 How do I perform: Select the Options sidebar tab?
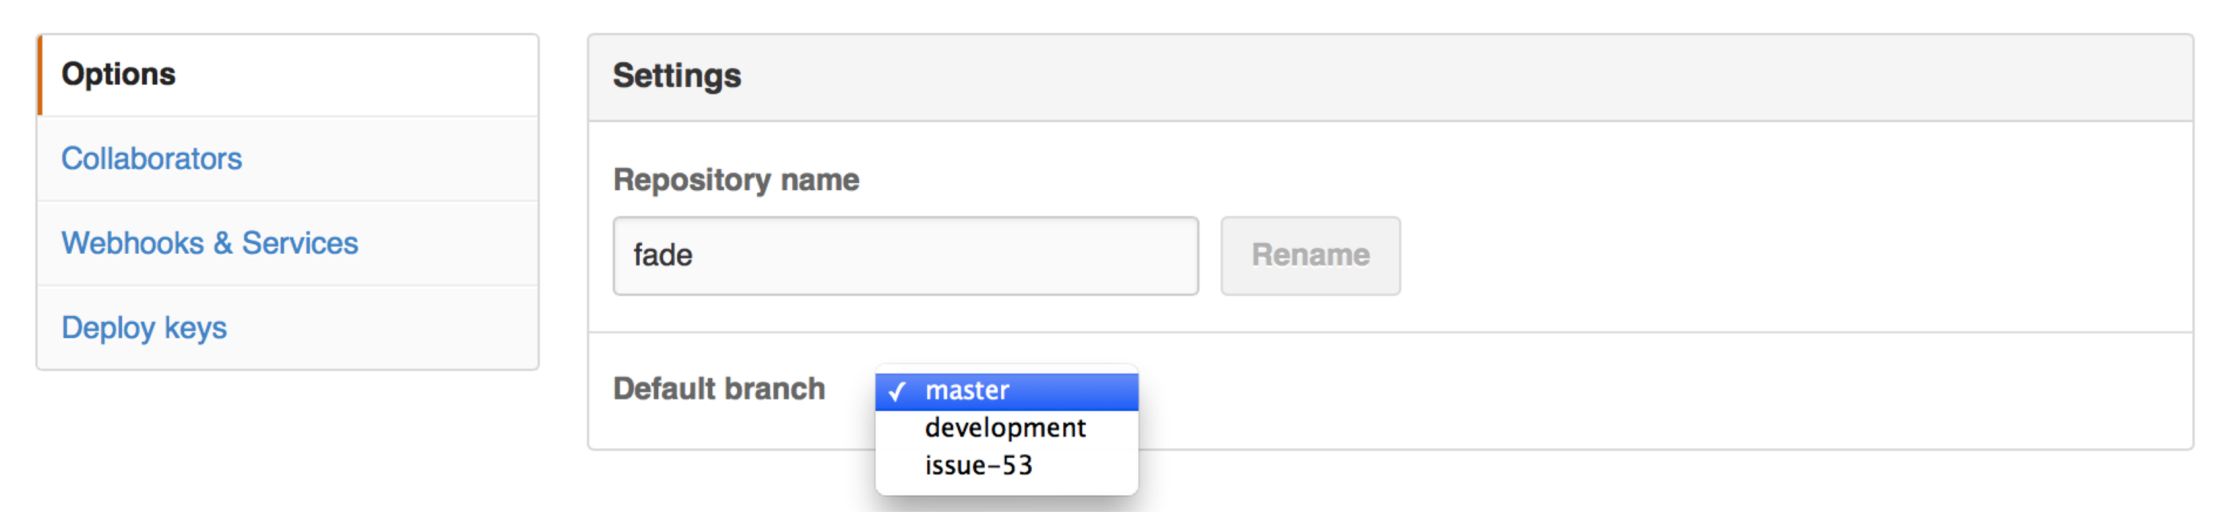(118, 75)
